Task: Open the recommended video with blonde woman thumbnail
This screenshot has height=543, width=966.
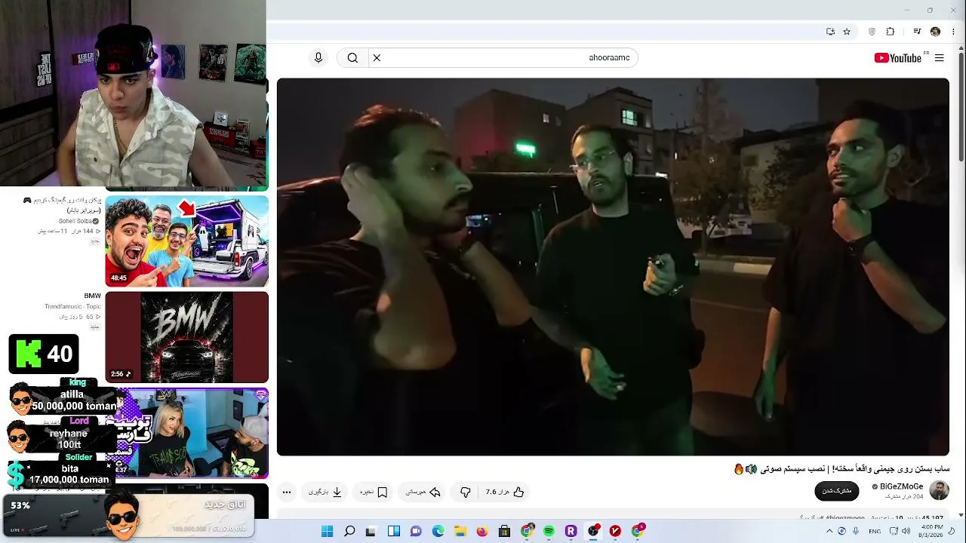Action: (x=186, y=433)
